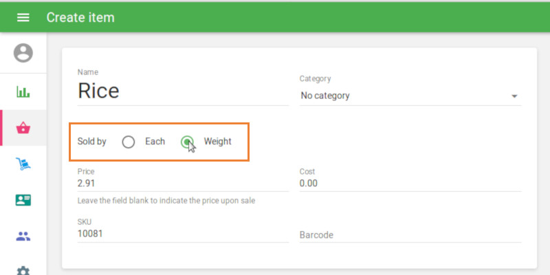The image size is (550, 275).
Task: Select the Weight radio button
Action: click(187, 142)
